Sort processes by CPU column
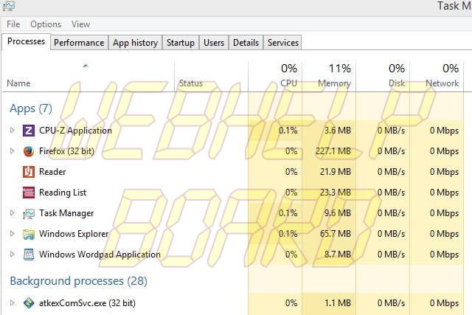This screenshot has height=315, width=472. [x=275, y=76]
